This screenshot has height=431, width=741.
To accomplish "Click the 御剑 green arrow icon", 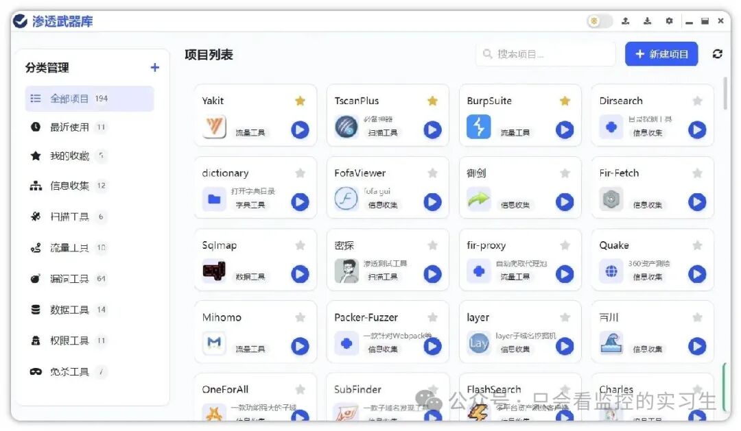I will (479, 199).
